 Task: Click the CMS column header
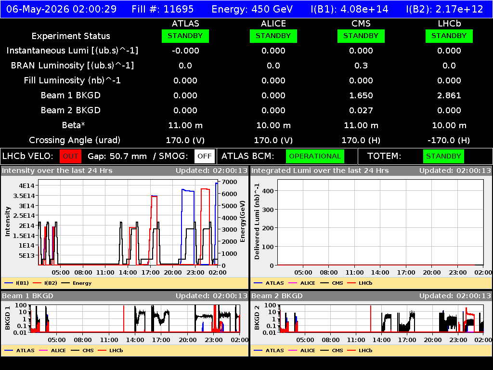(361, 24)
